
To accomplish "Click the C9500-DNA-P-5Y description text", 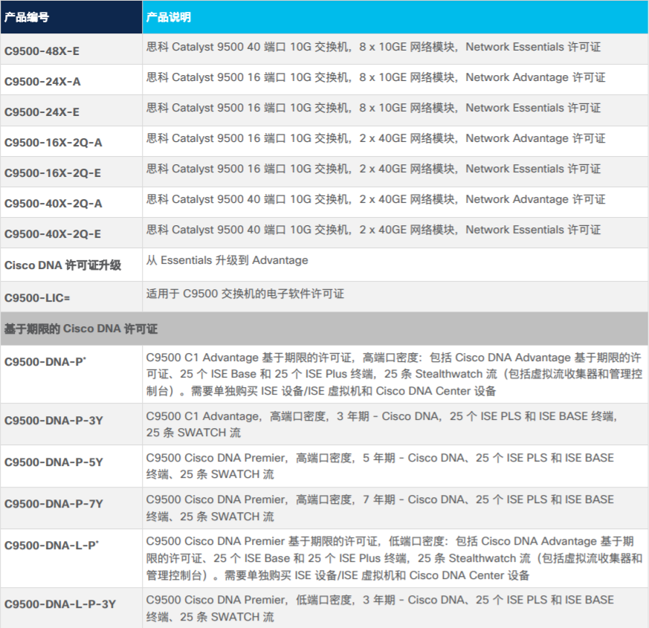I will pos(380,466).
